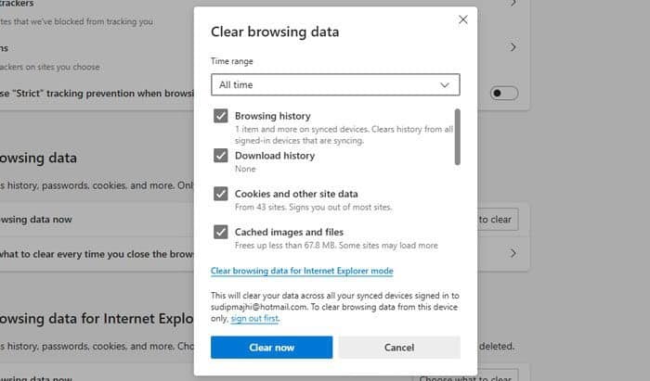Expand the Exceptions row chevron in settings
The height and width of the screenshot is (381, 650).
(x=513, y=46)
